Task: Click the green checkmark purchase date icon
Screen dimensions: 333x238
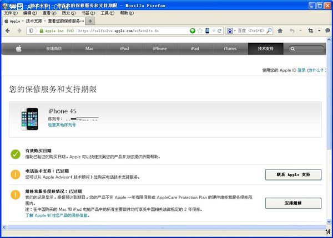Action: [16, 154]
